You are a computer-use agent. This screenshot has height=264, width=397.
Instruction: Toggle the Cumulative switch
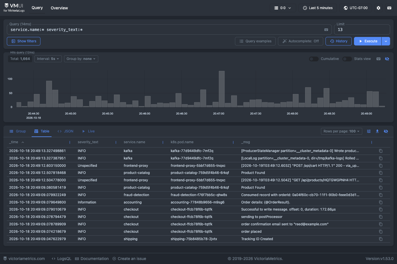point(314,59)
